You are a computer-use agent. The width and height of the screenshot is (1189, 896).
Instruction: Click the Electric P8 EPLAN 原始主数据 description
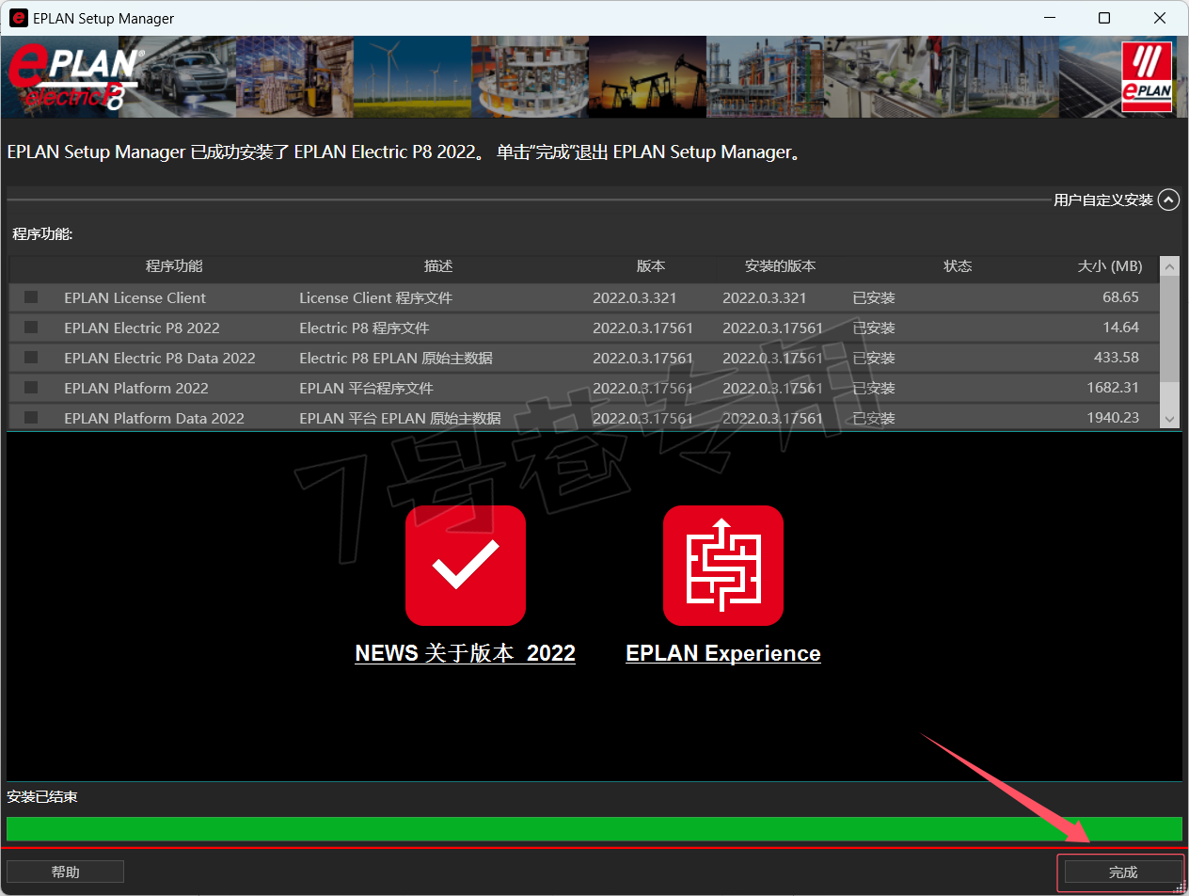(x=396, y=358)
